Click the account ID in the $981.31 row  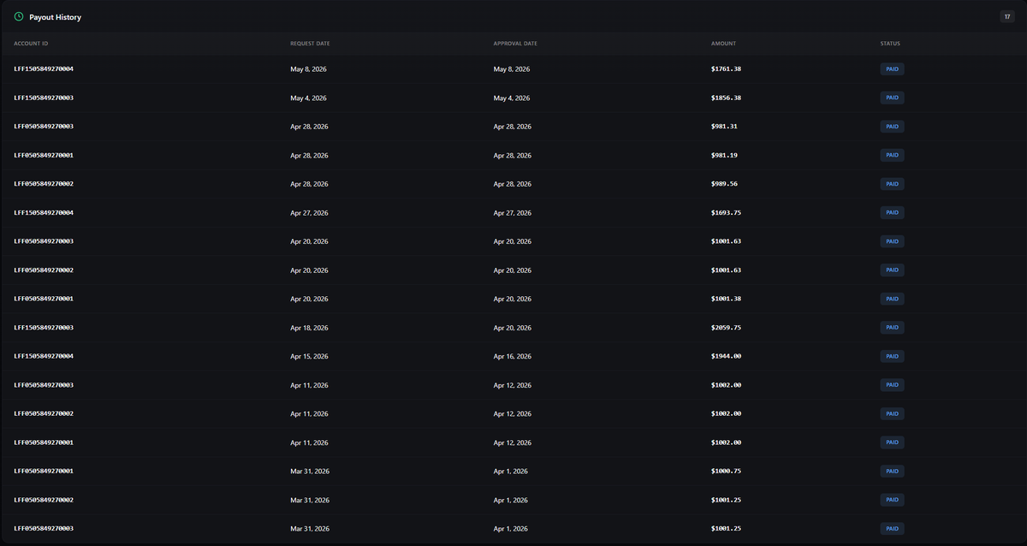[x=44, y=127]
